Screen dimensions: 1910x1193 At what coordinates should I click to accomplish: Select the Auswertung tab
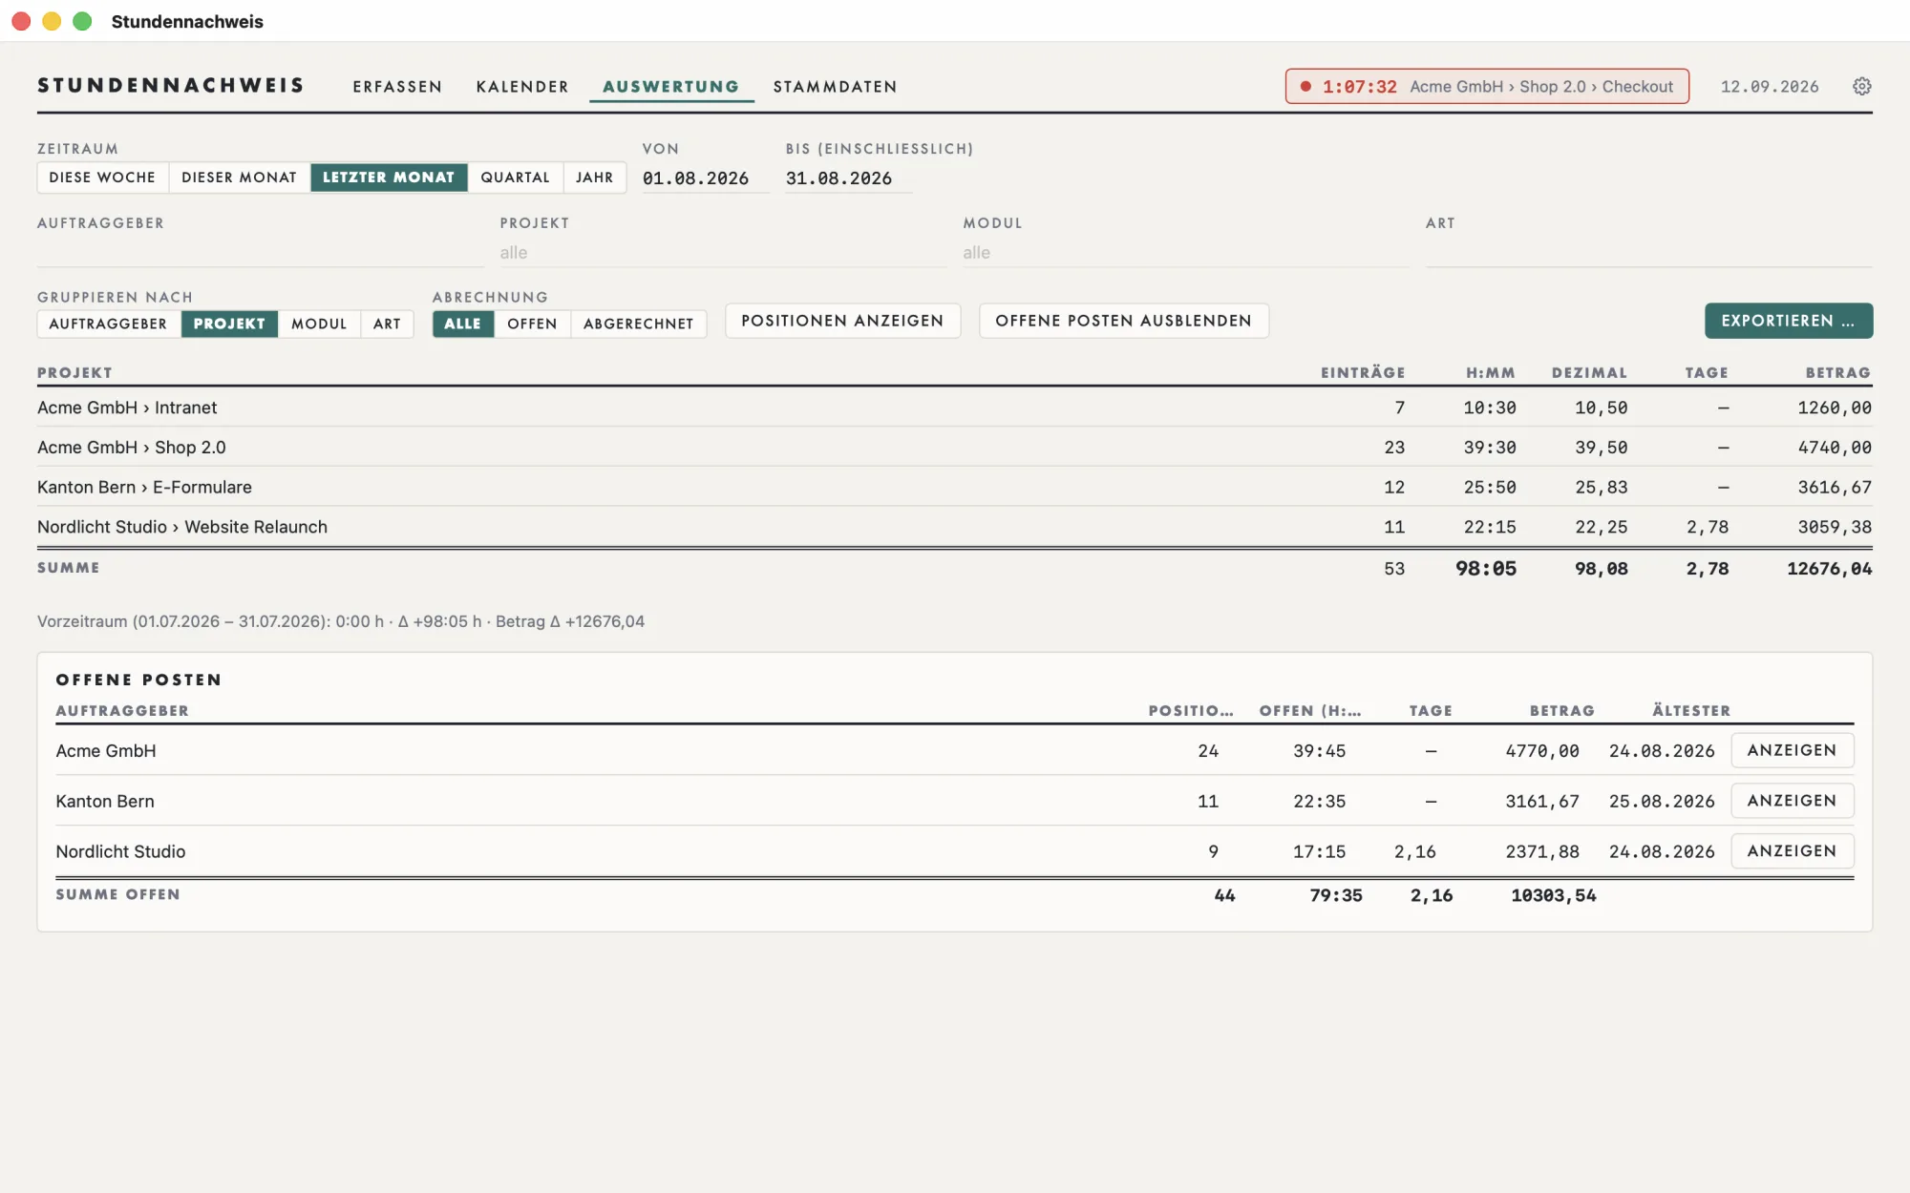click(670, 87)
